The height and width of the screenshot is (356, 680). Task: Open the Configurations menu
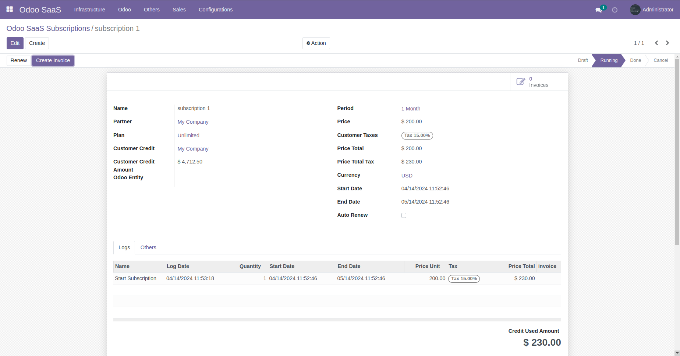click(x=215, y=10)
